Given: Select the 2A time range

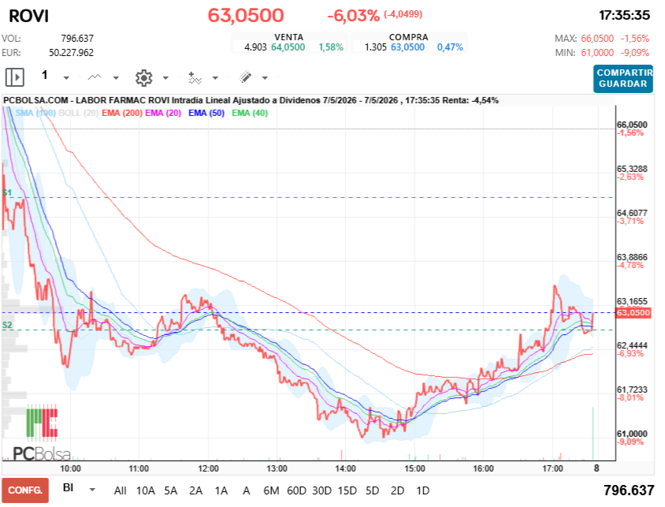Looking at the screenshot, I should coord(195,491).
